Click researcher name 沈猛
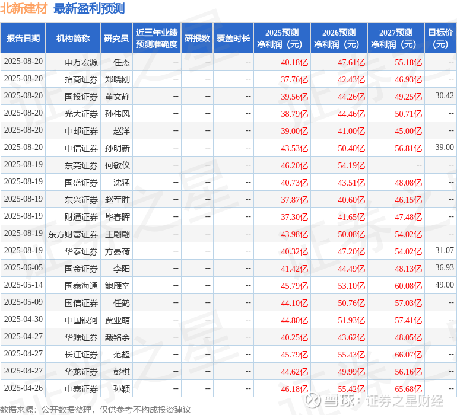This screenshot has height=415, width=457. (122, 183)
